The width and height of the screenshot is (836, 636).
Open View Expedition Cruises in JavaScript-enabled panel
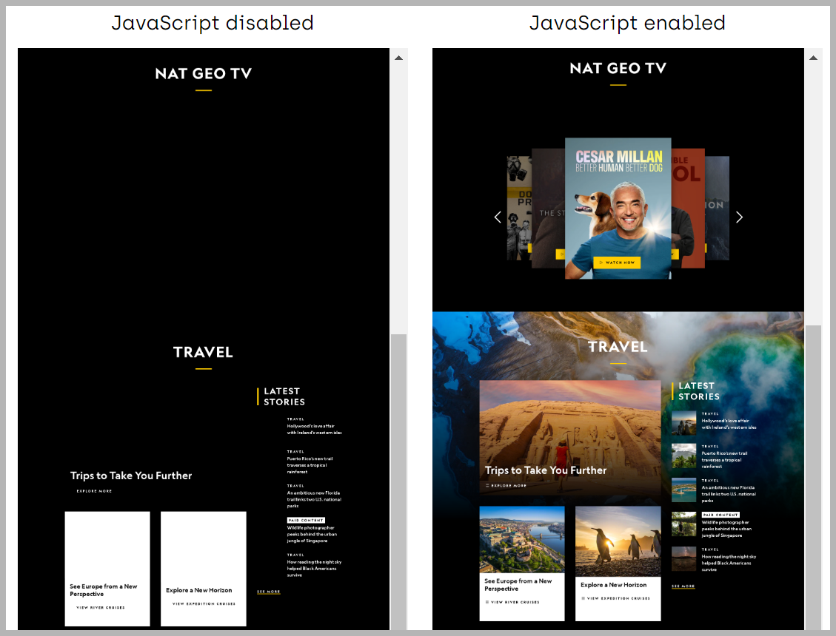pyautogui.click(x=618, y=598)
